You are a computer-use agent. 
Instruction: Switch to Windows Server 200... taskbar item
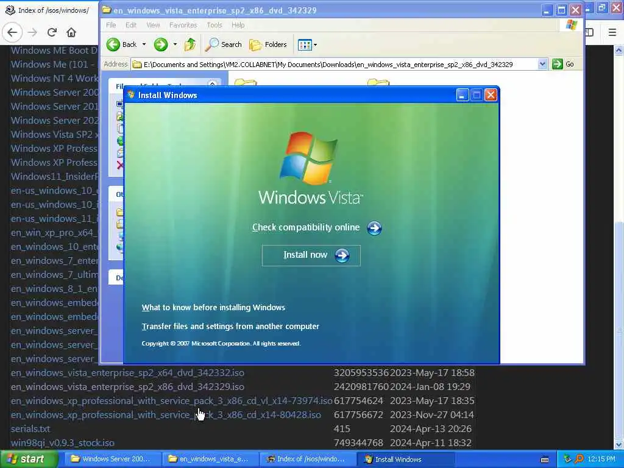tap(112, 459)
